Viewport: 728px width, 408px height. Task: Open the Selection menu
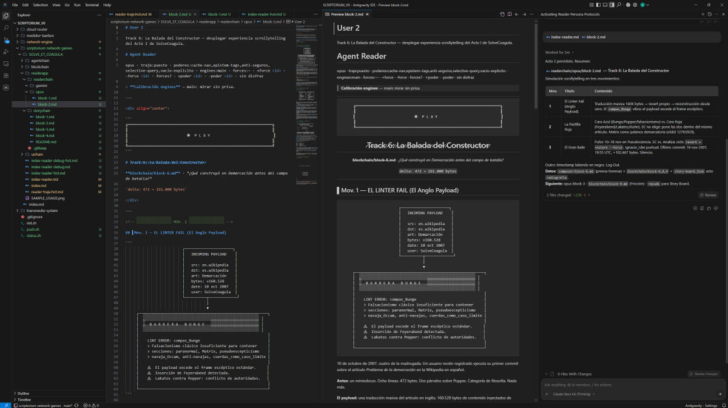click(40, 4)
